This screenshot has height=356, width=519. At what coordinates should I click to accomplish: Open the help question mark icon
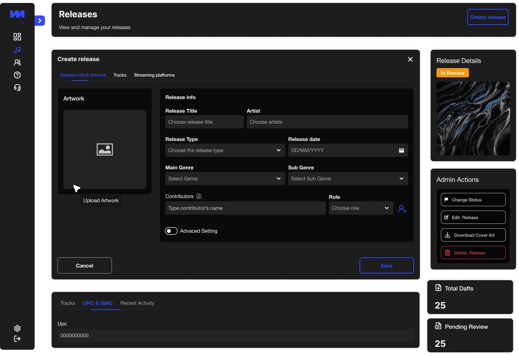[x=17, y=75]
